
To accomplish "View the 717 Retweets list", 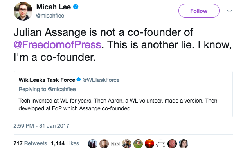I will tap(30, 143).
